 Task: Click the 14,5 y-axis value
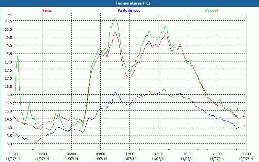click(8, 119)
